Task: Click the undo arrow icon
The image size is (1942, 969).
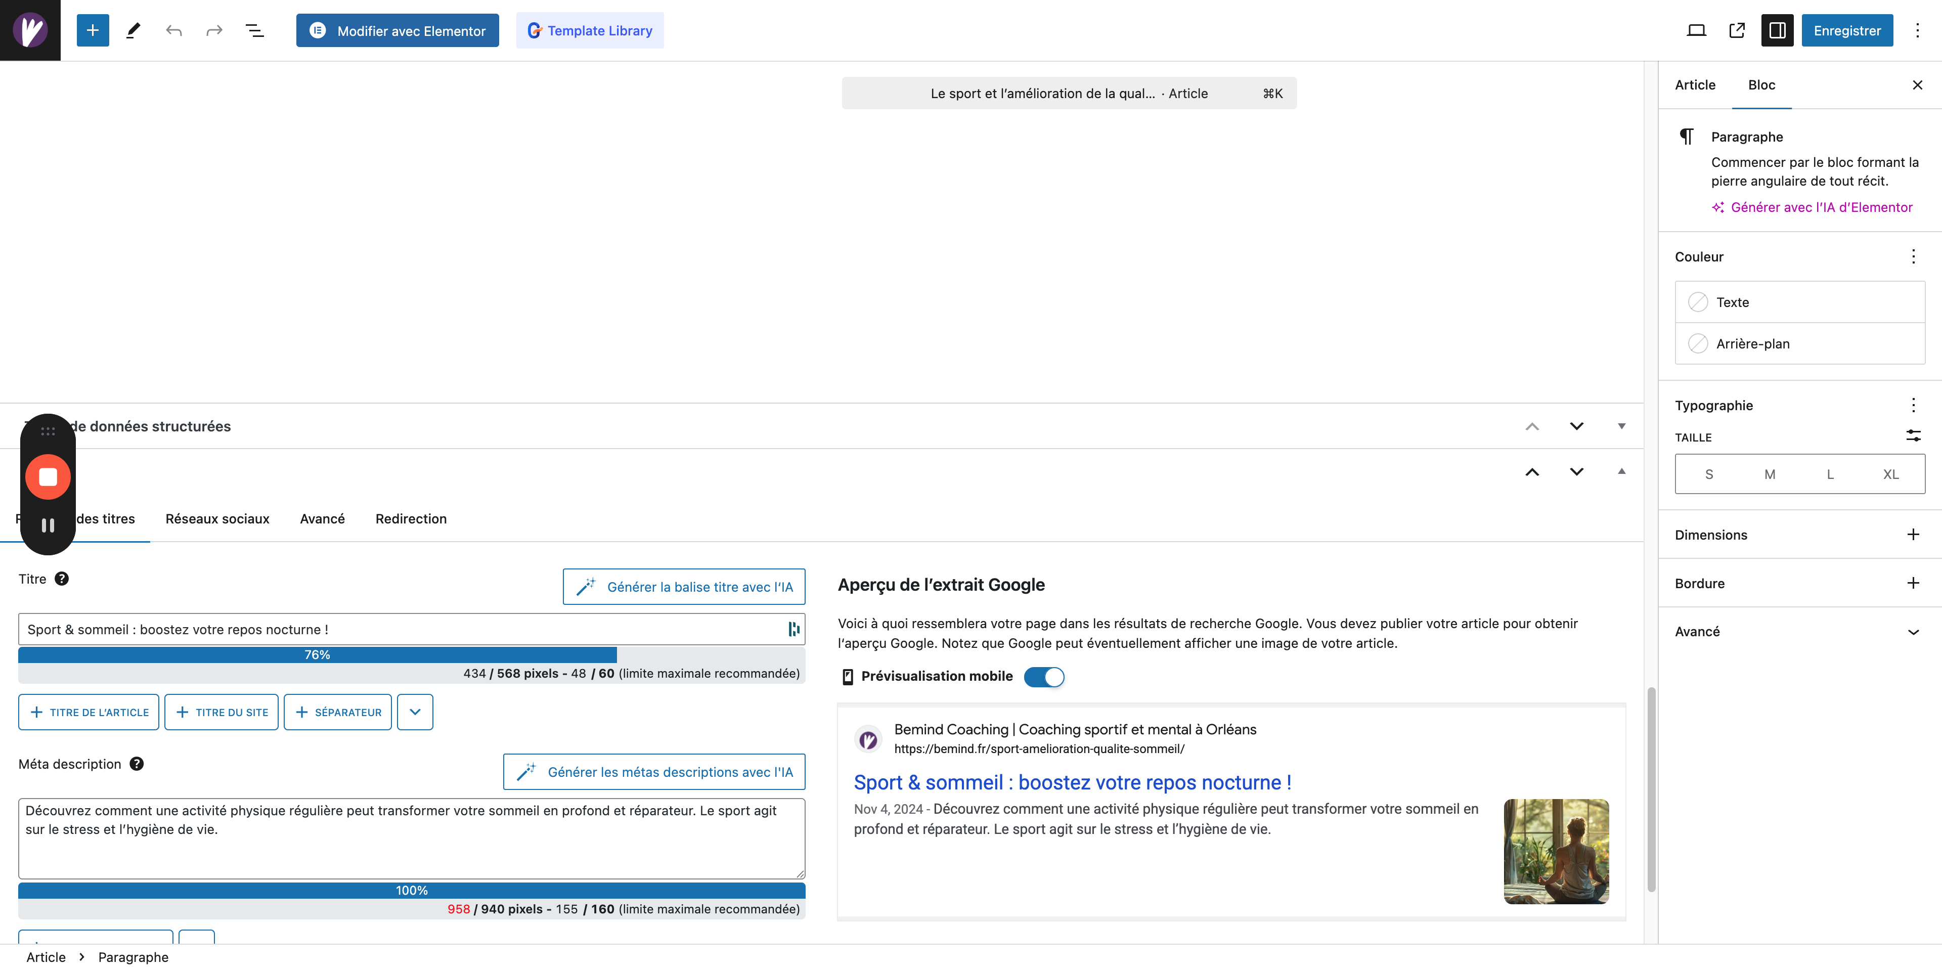Action: [173, 30]
